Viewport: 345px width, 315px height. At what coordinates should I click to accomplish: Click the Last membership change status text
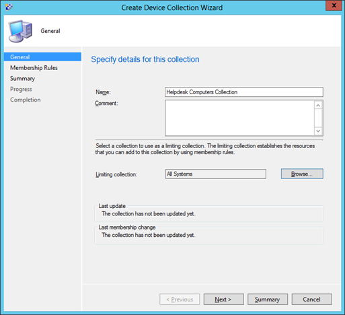click(x=149, y=235)
